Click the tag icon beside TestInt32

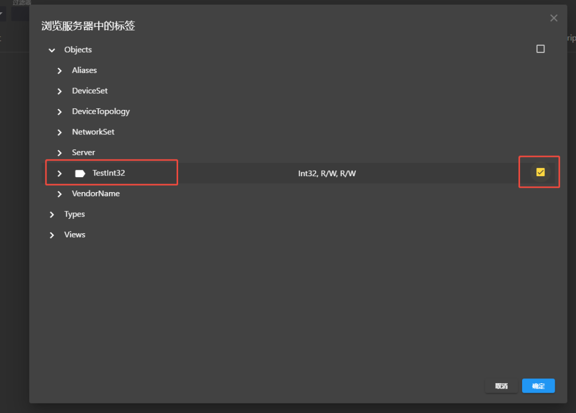coord(80,173)
